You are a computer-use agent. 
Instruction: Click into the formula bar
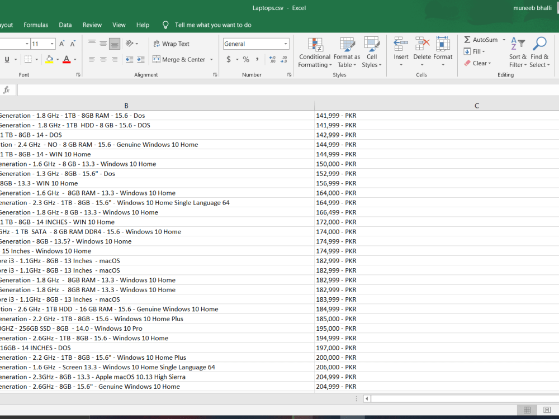(288, 90)
